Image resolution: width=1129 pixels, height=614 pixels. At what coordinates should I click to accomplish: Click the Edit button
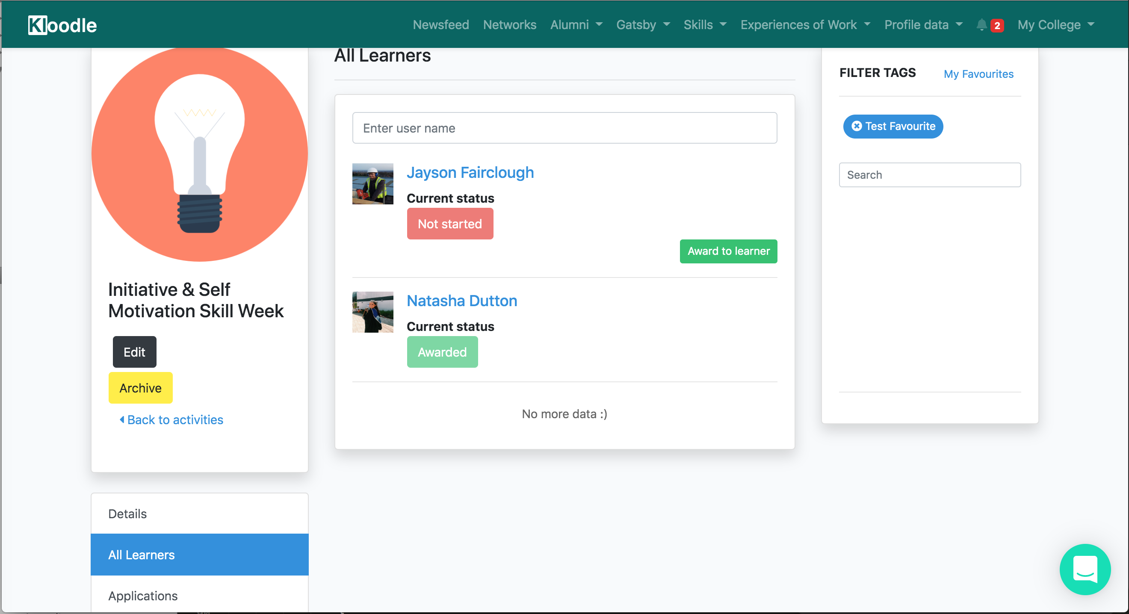click(134, 352)
